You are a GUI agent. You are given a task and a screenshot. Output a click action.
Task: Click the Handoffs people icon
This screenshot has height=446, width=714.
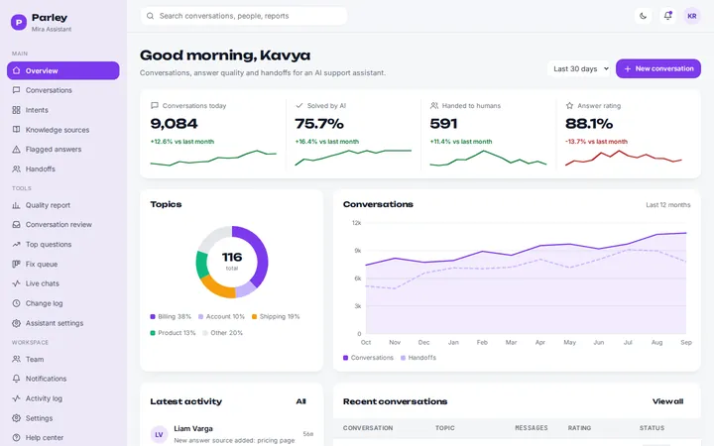pyautogui.click(x=17, y=168)
